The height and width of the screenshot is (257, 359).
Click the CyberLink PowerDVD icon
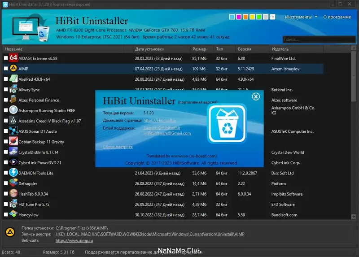[13, 162]
